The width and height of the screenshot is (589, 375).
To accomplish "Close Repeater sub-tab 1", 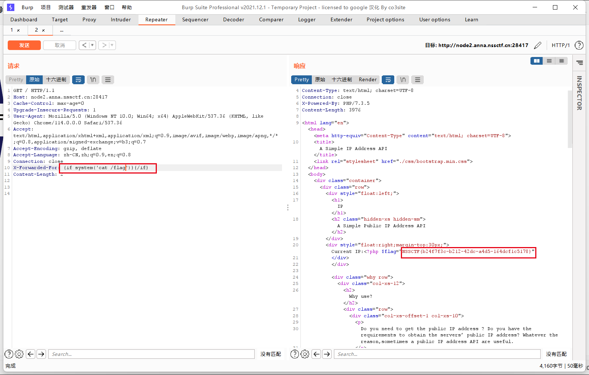I will click(x=18, y=30).
